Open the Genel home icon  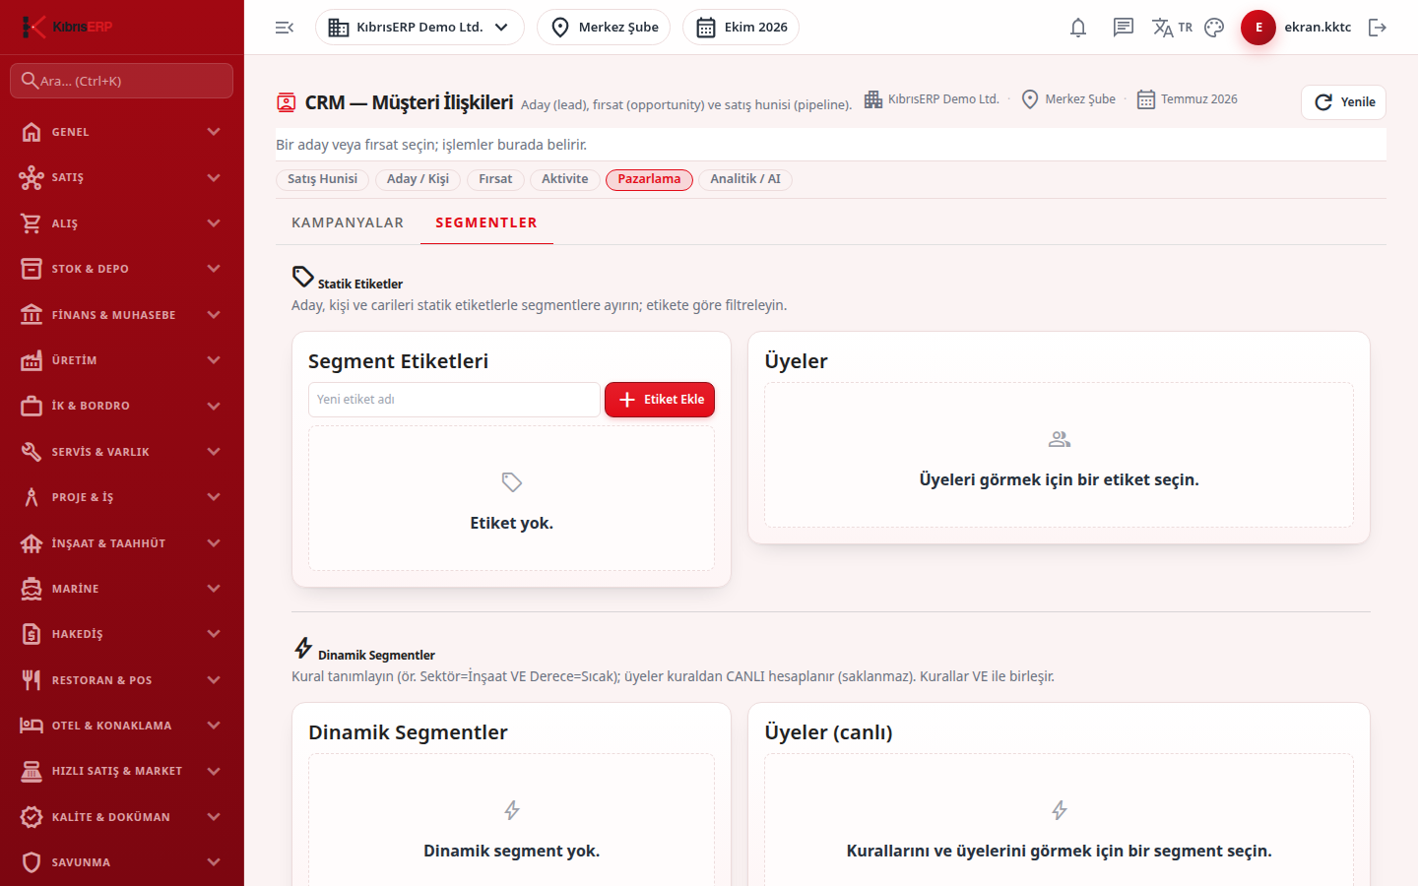32,132
